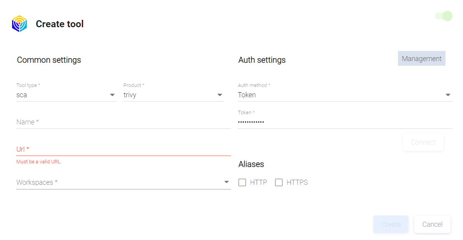
Task: Click the 'Must be a valid URL' error message
Action: tap(38, 162)
